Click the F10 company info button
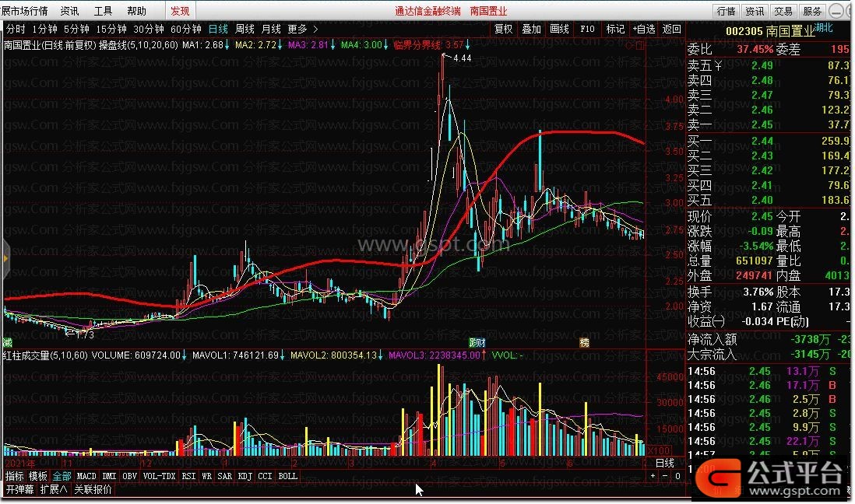 (587, 29)
